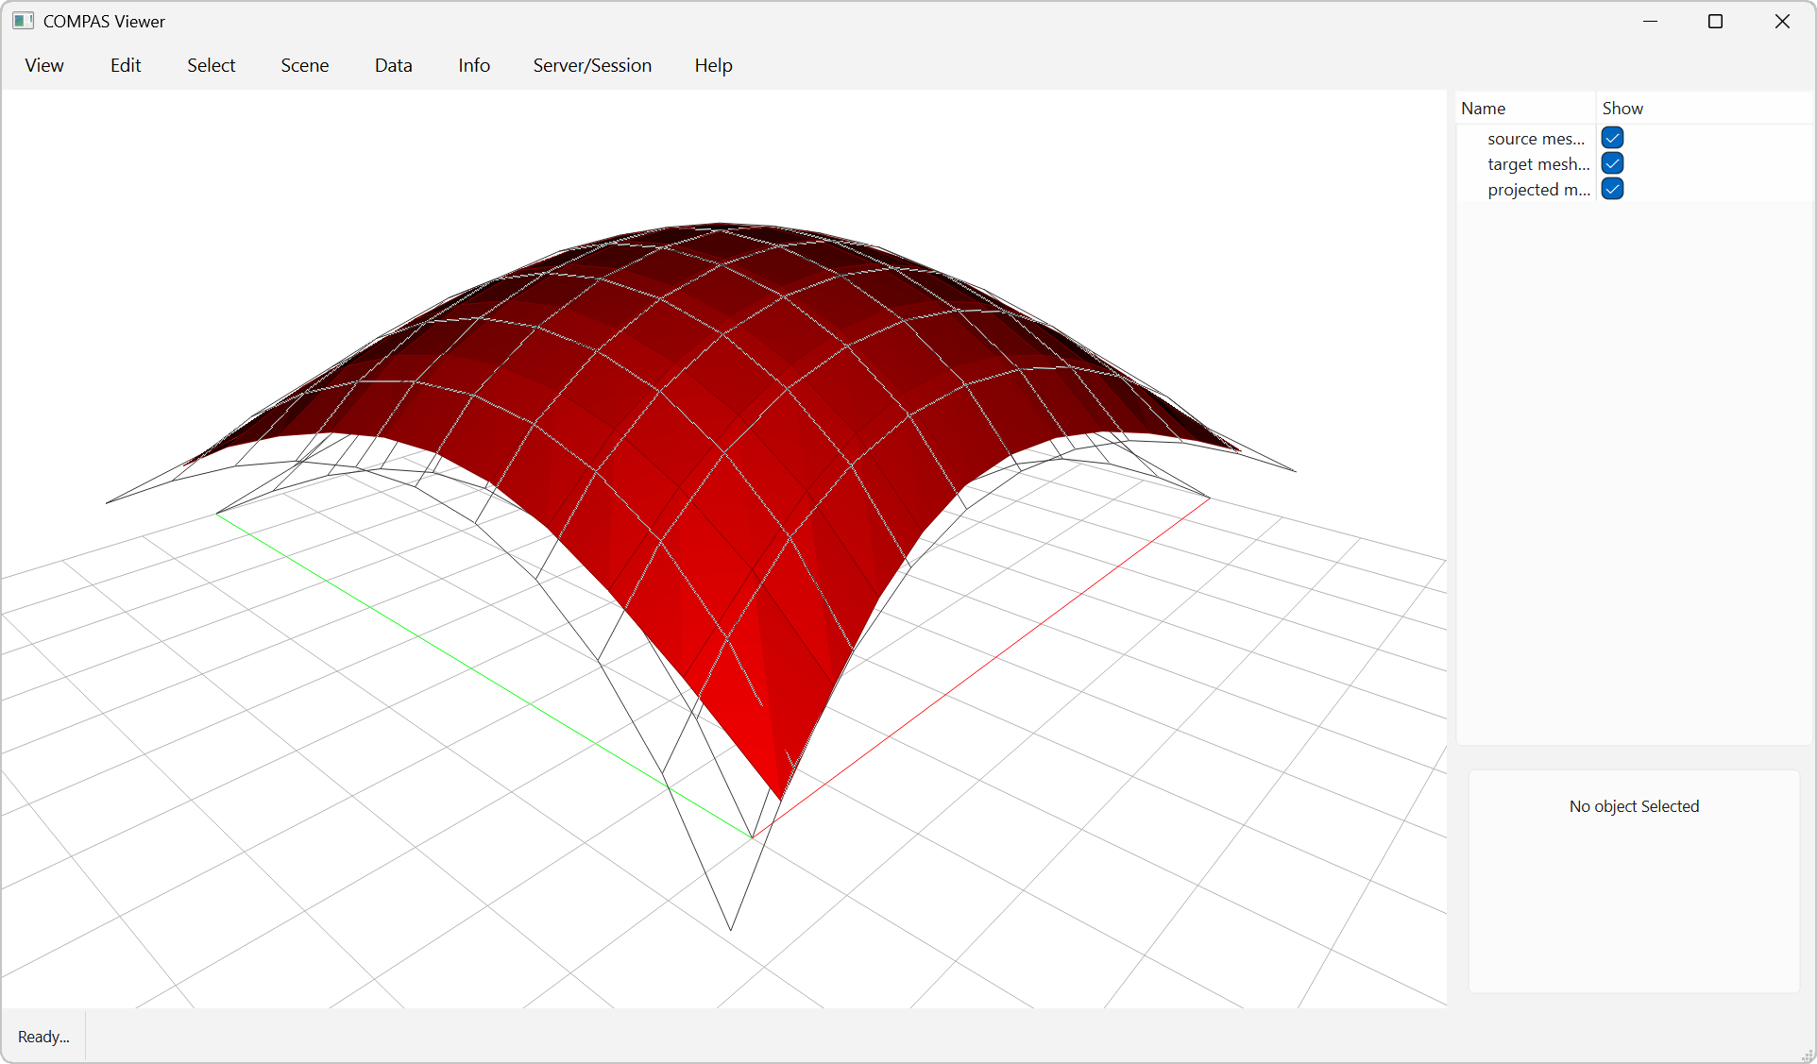Open the View menu
Image resolution: width=1817 pixels, height=1064 pixels.
click(x=43, y=65)
